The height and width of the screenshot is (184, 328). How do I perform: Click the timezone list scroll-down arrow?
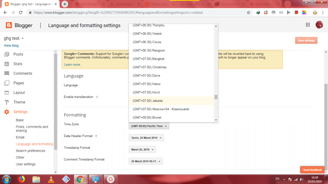click(x=216, y=120)
